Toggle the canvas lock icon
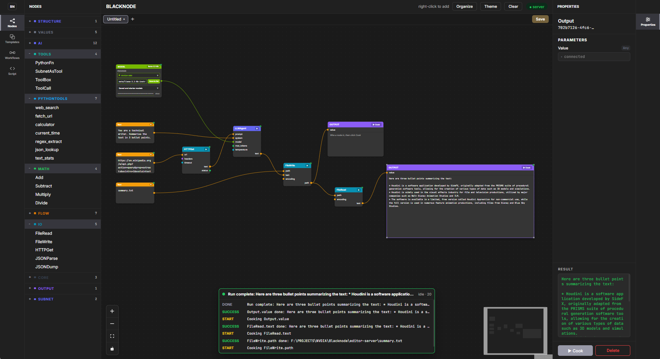The width and height of the screenshot is (660, 359). (x=112, y=349)
